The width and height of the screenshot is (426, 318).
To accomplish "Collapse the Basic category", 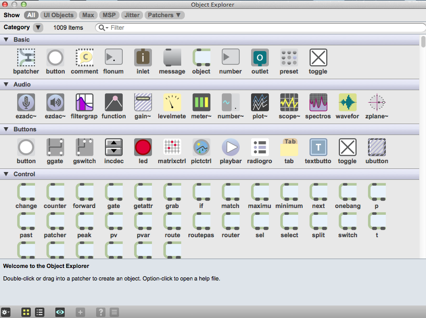I will (x=6, y=40).
